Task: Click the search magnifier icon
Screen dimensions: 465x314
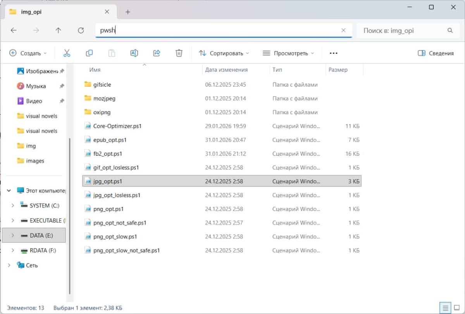Action: click(x=450, y=30)
